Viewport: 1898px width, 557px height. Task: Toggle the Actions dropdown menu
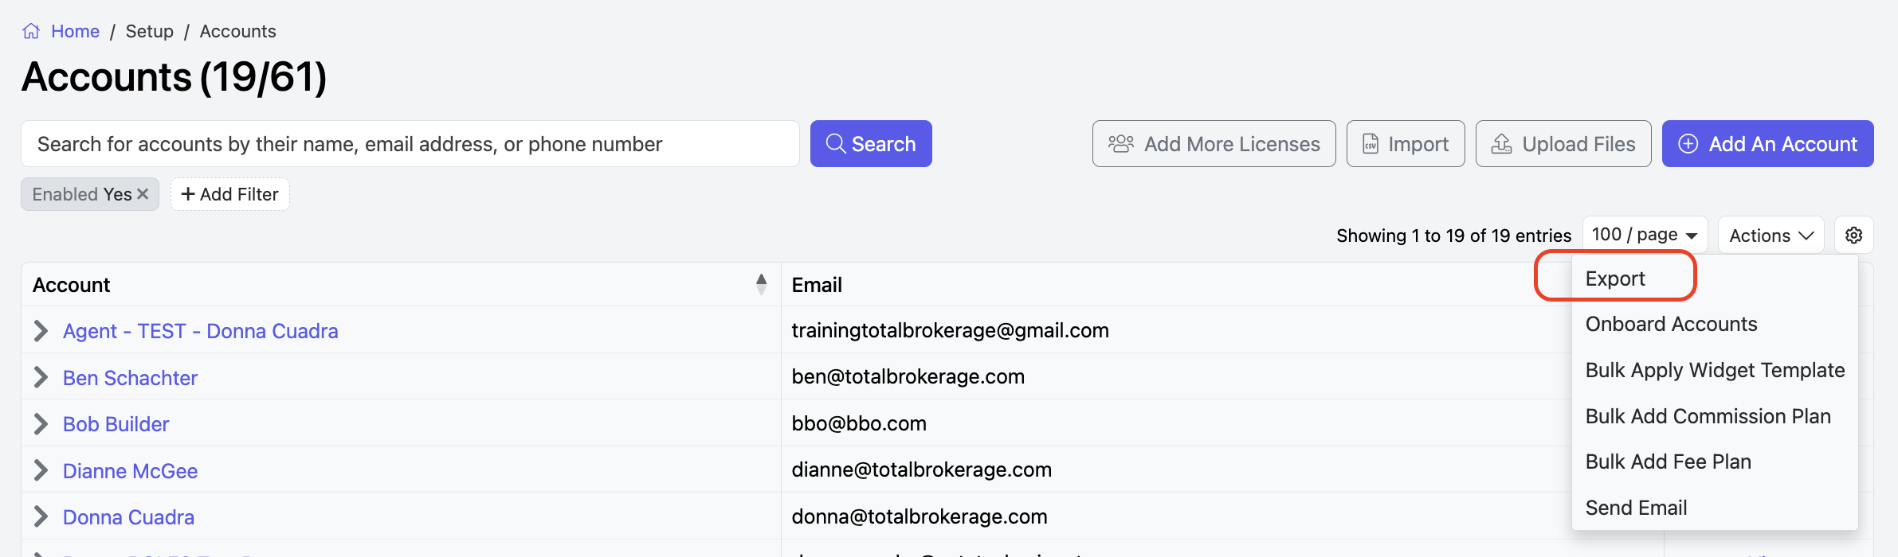click(x=1771, y=236)
